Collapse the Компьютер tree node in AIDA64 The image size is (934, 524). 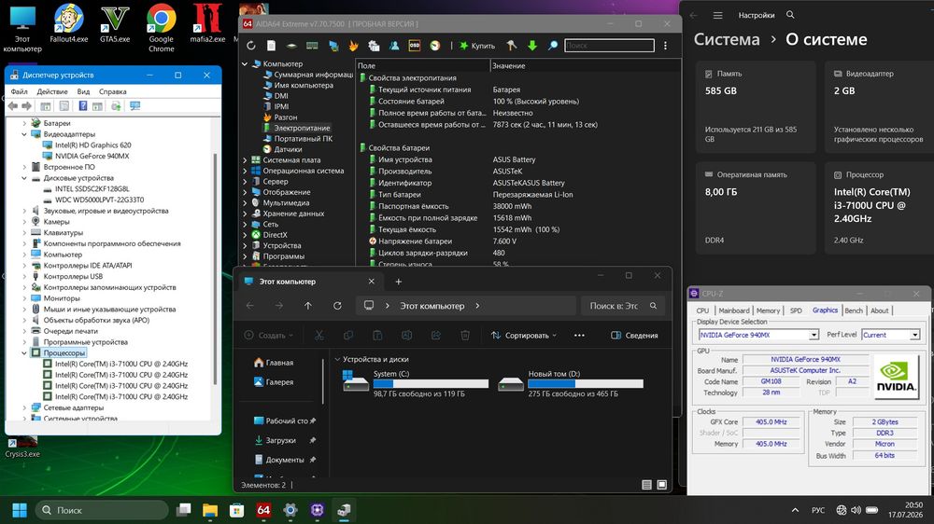[x=245, y=63]
